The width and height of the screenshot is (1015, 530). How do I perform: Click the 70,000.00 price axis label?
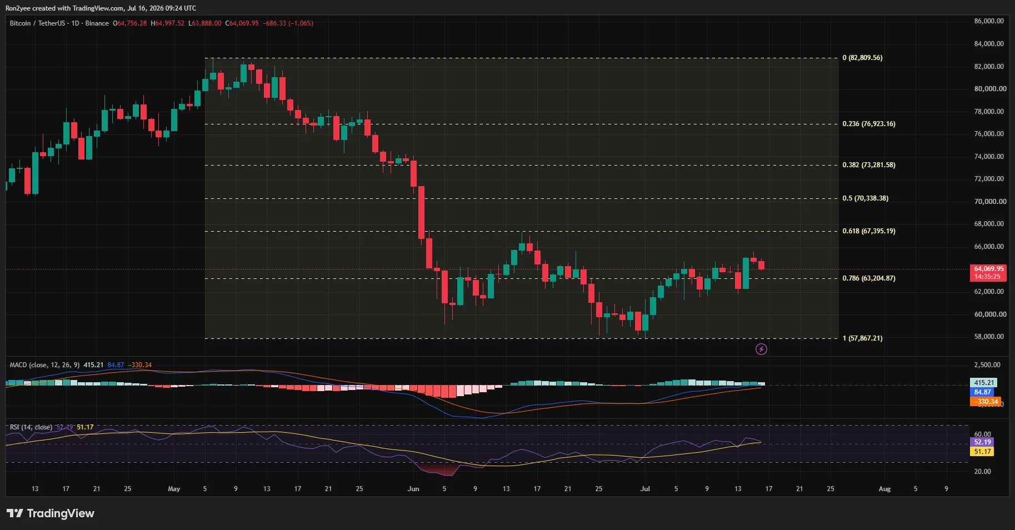click(x=990, y=202)
